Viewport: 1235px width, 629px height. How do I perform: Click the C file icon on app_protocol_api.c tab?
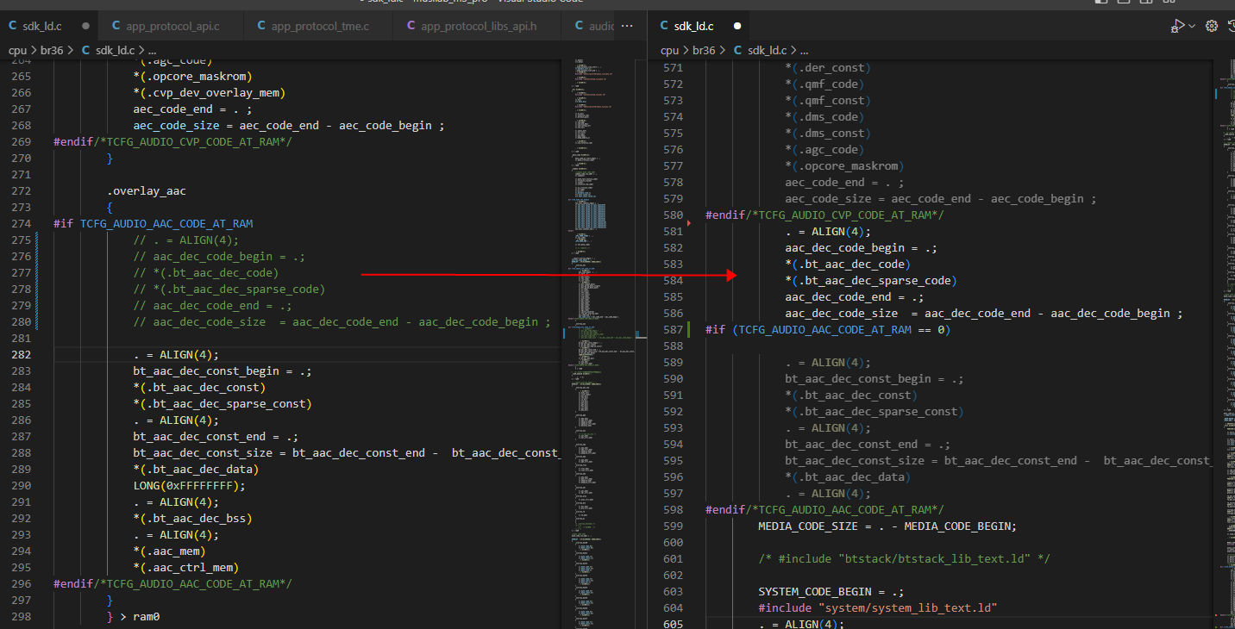116,26
